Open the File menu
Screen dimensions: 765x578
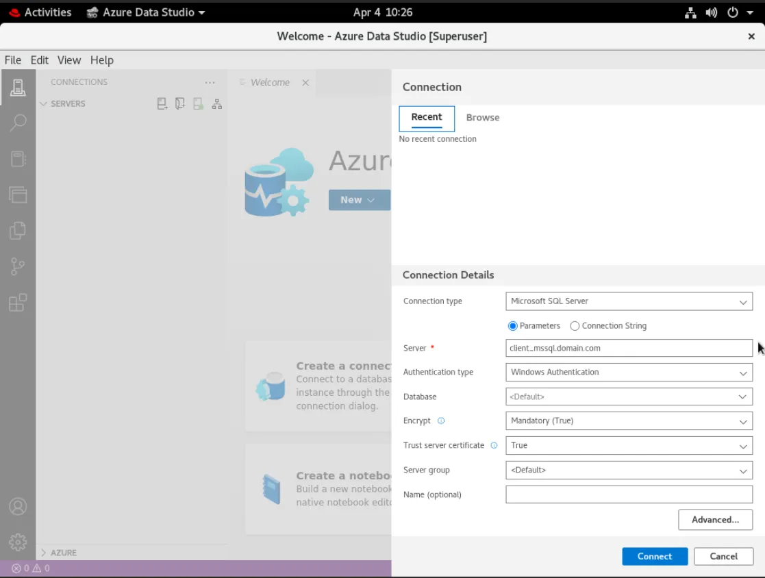point(13,60)
